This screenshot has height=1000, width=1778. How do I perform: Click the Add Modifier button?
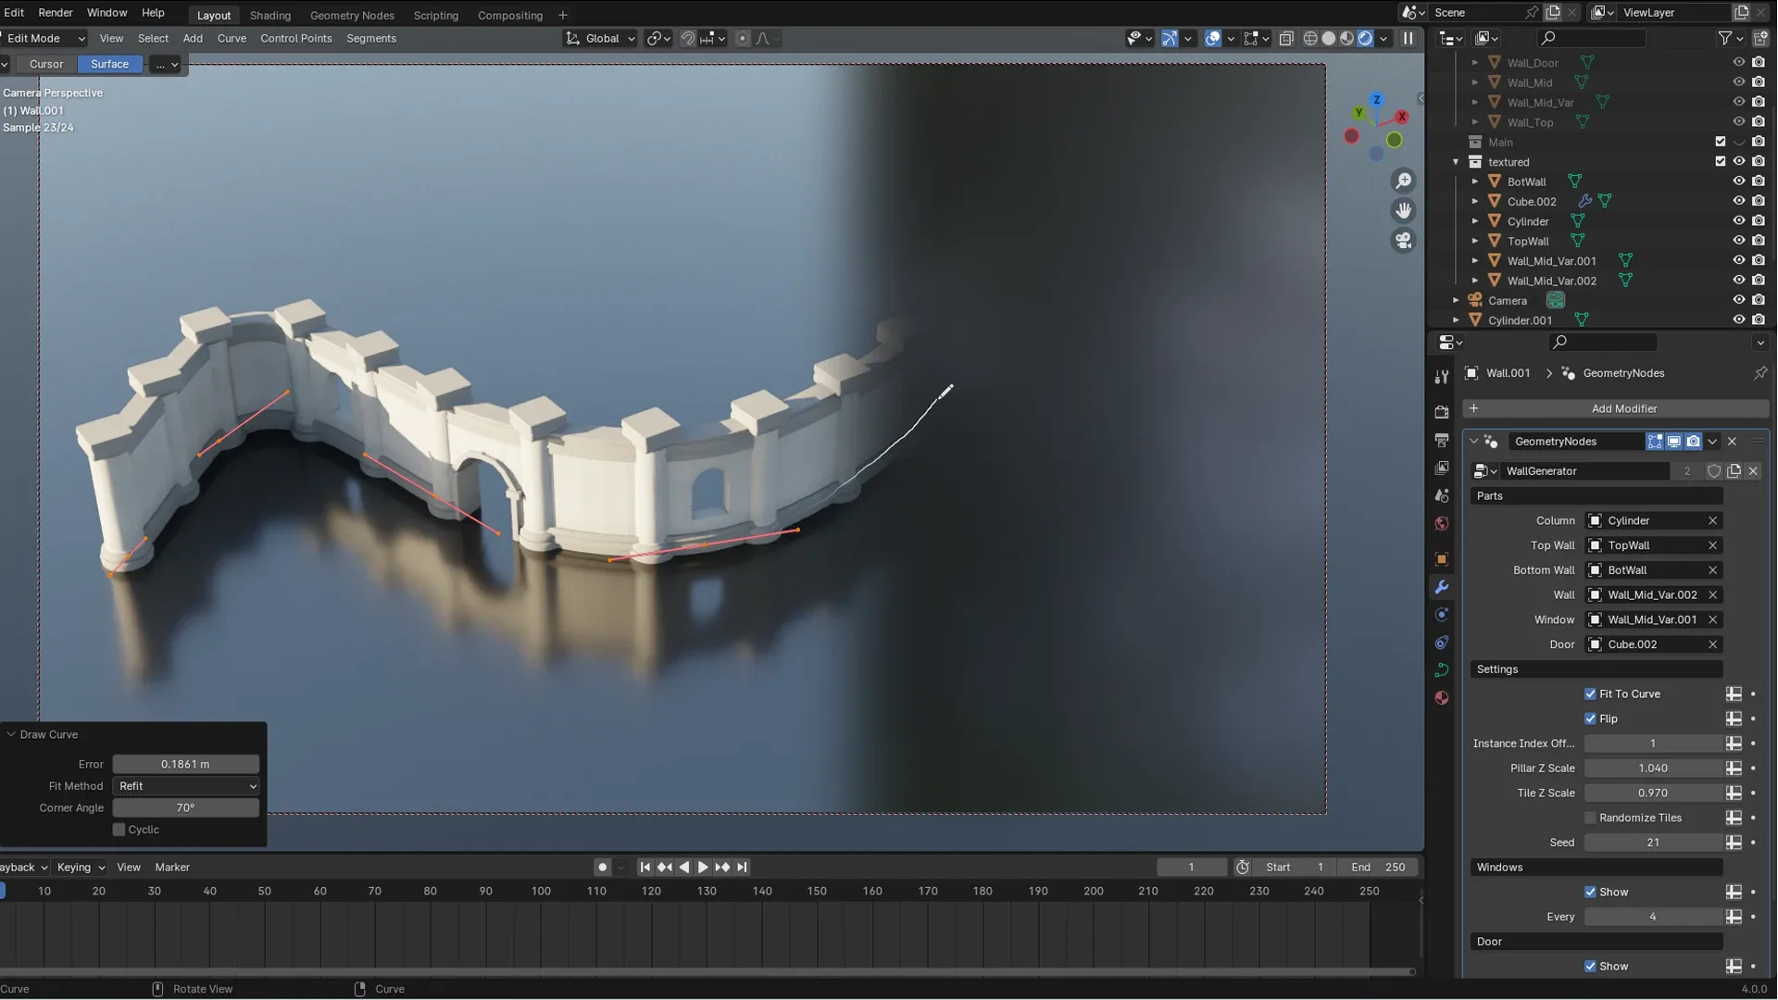(x=1621, y=406)
